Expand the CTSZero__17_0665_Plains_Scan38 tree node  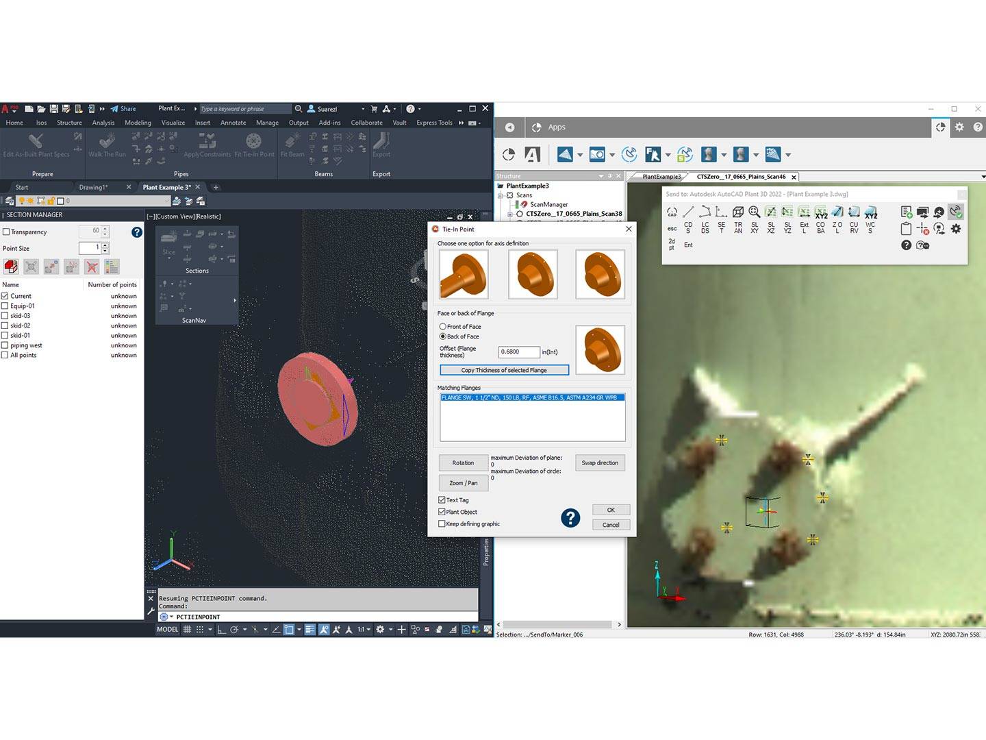[509, 214]
